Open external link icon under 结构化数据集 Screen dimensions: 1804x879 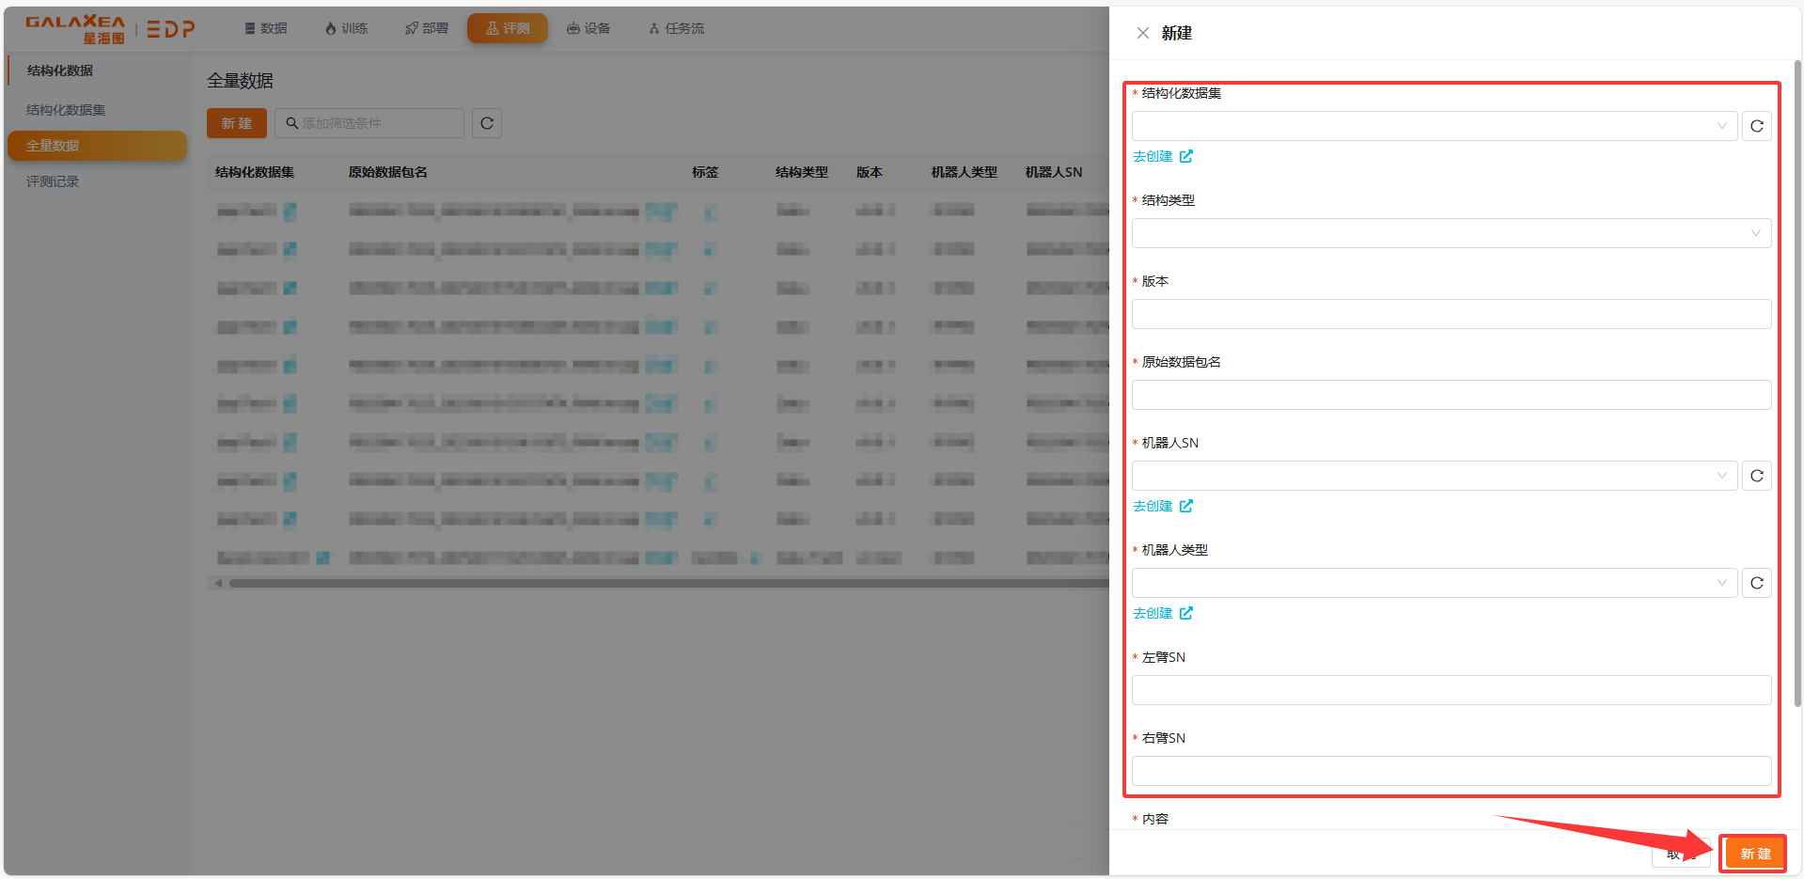tap(1186, 156)
